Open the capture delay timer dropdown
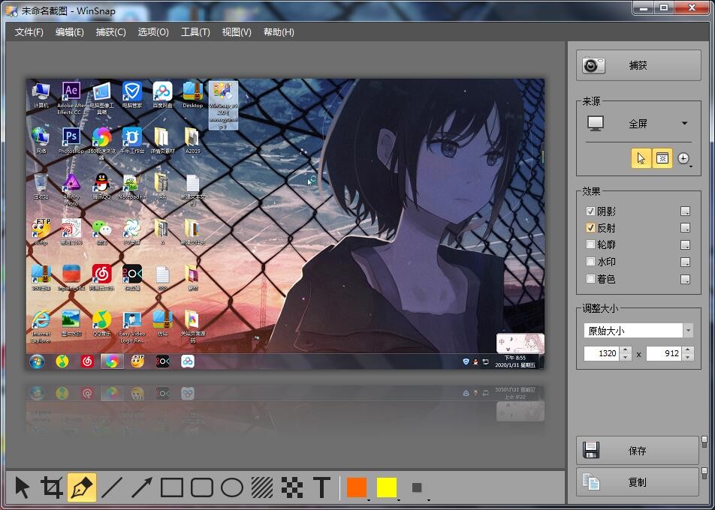Image resolution: width=715 pixels, height=510 pixels. pyautogui.click(x=684, y=159)
